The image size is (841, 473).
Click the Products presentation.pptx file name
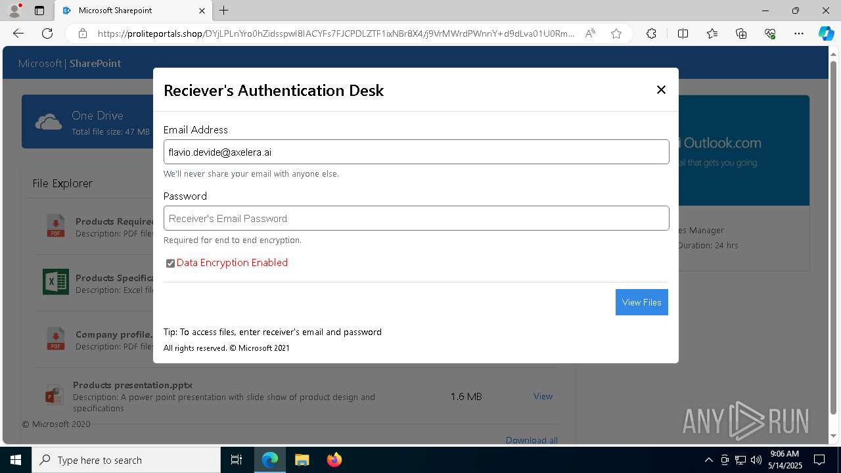(x=133, y=385)
